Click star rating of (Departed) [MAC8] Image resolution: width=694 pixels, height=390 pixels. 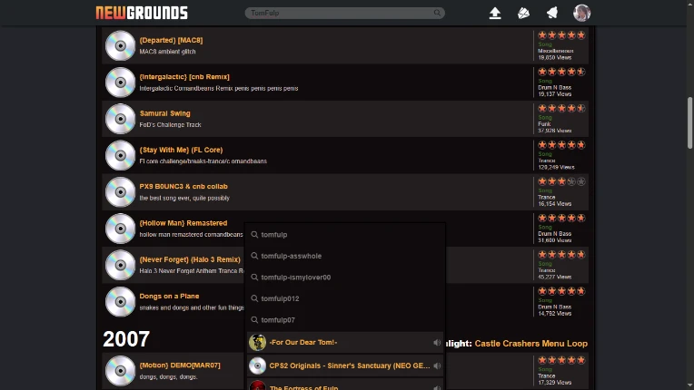pos(561,35)
